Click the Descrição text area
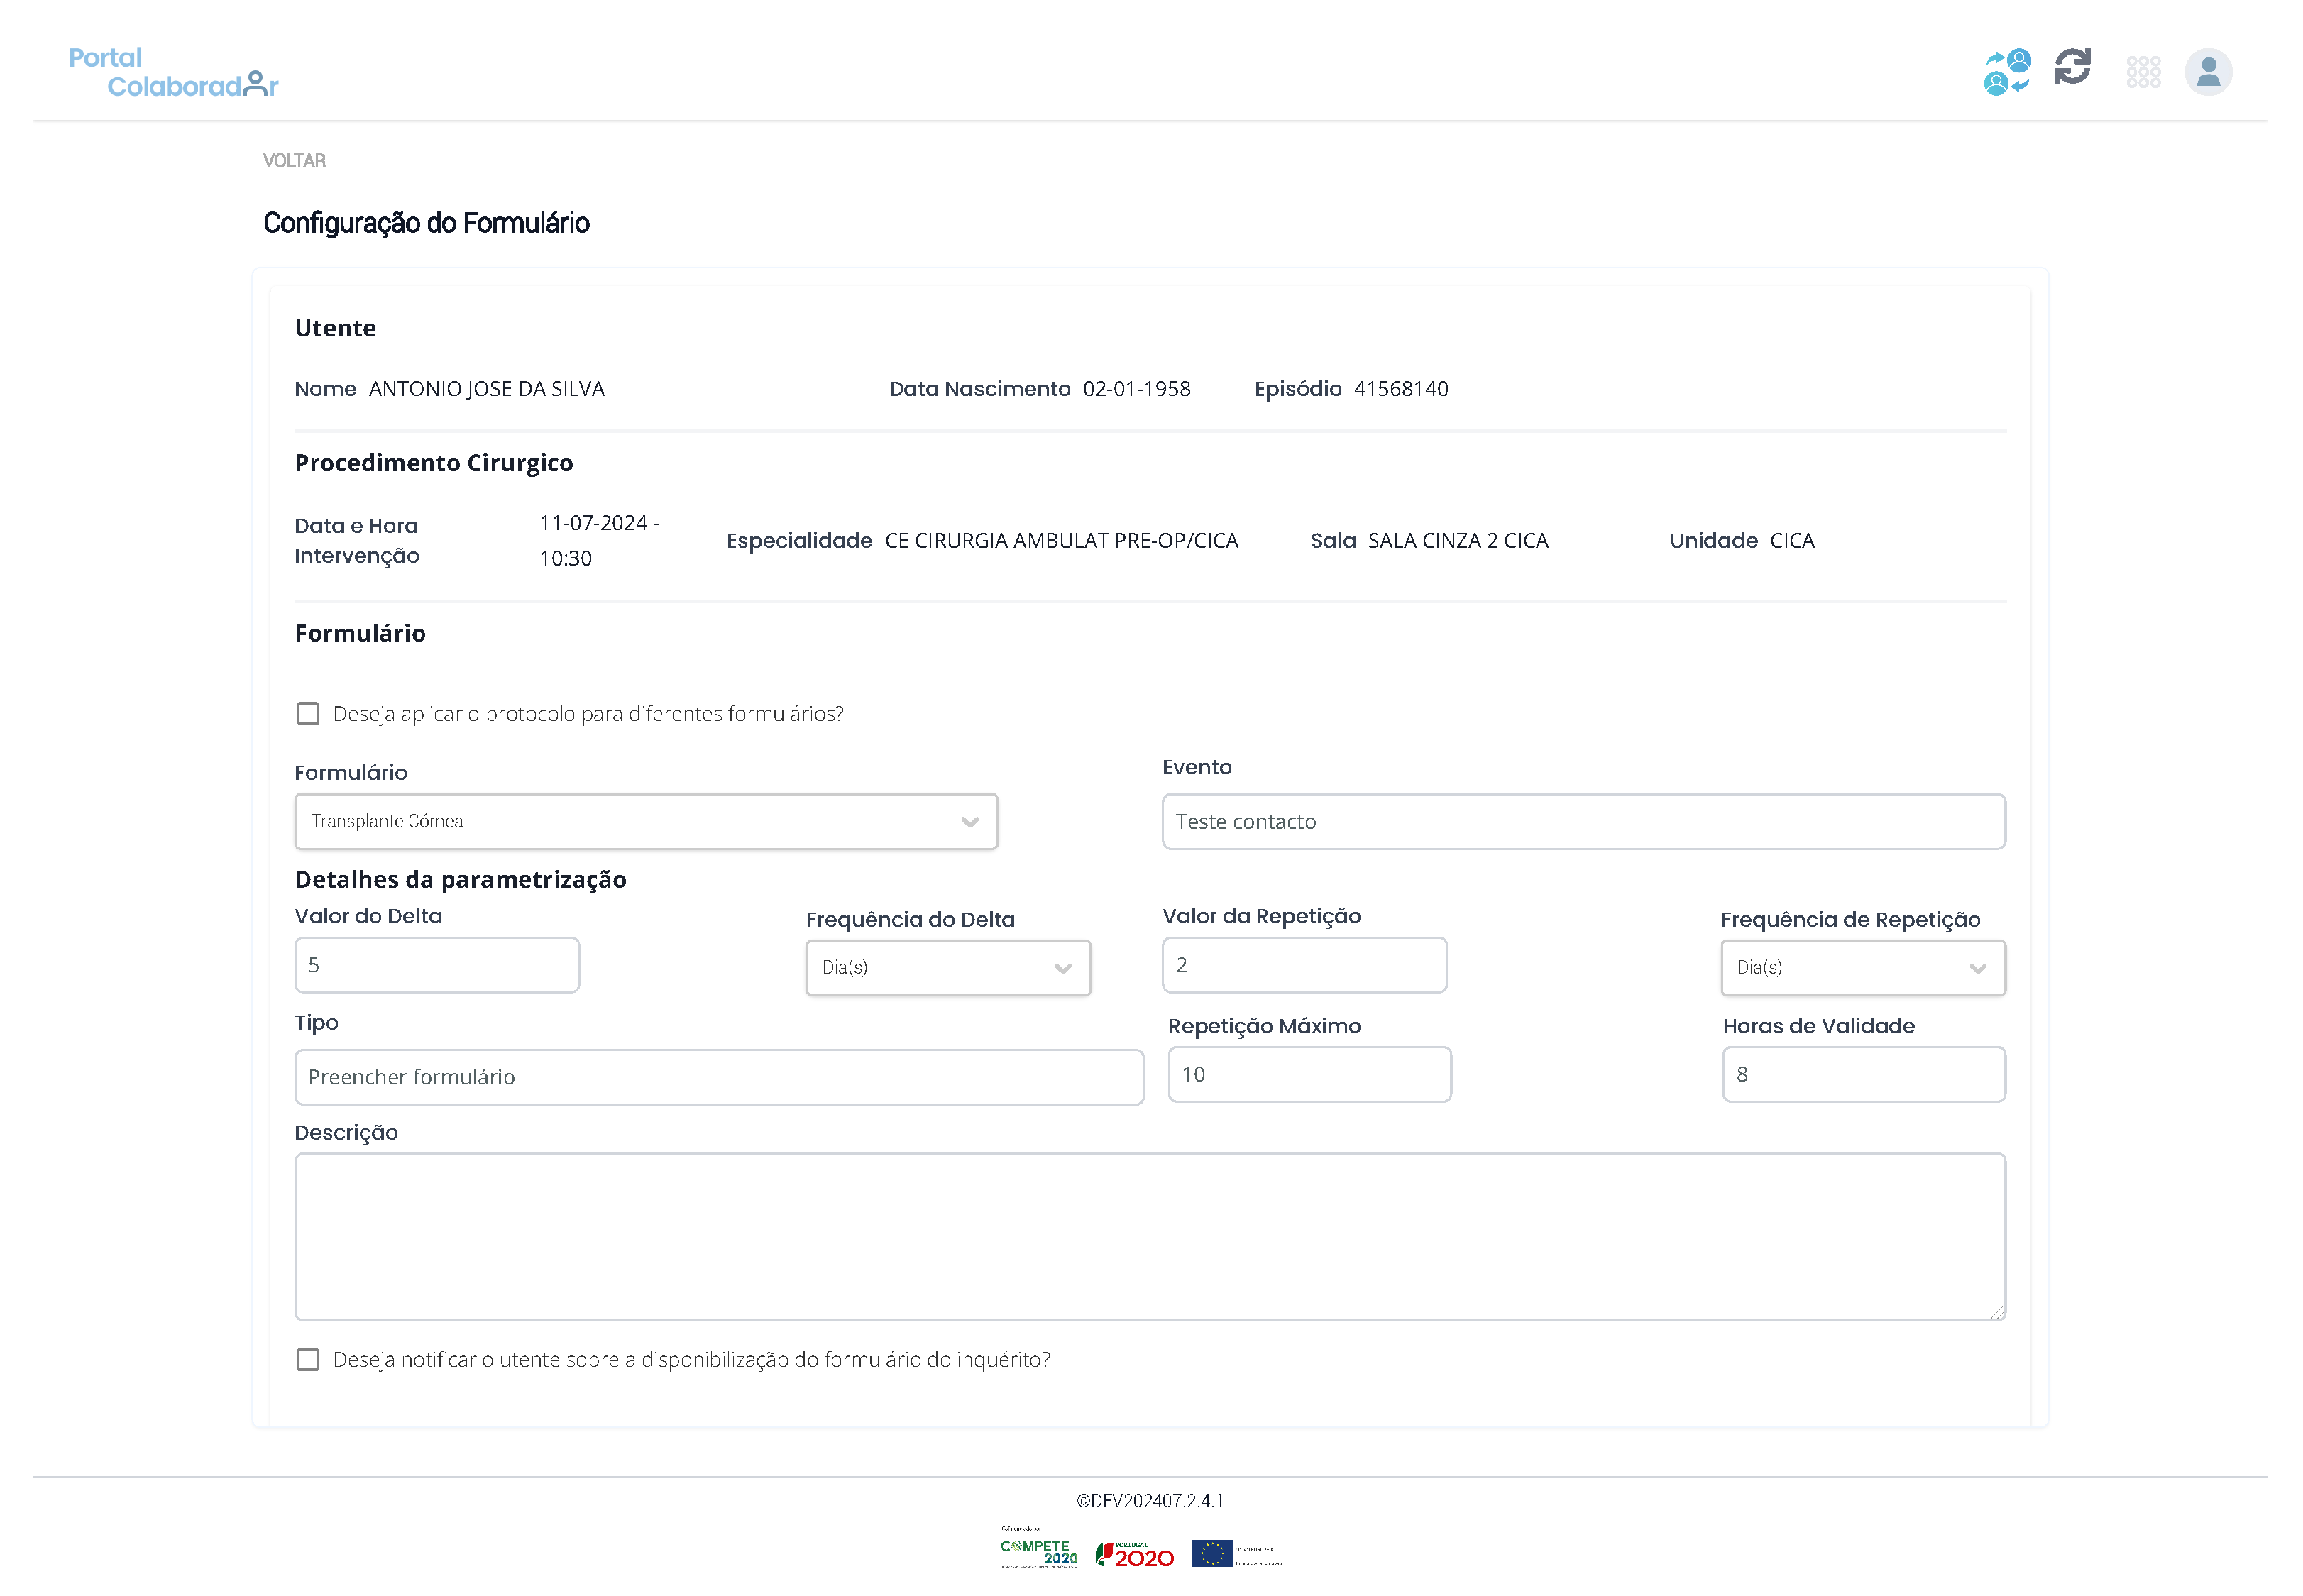The width and height of the screenshot is (2303, 1596). pos(1150,1237)
